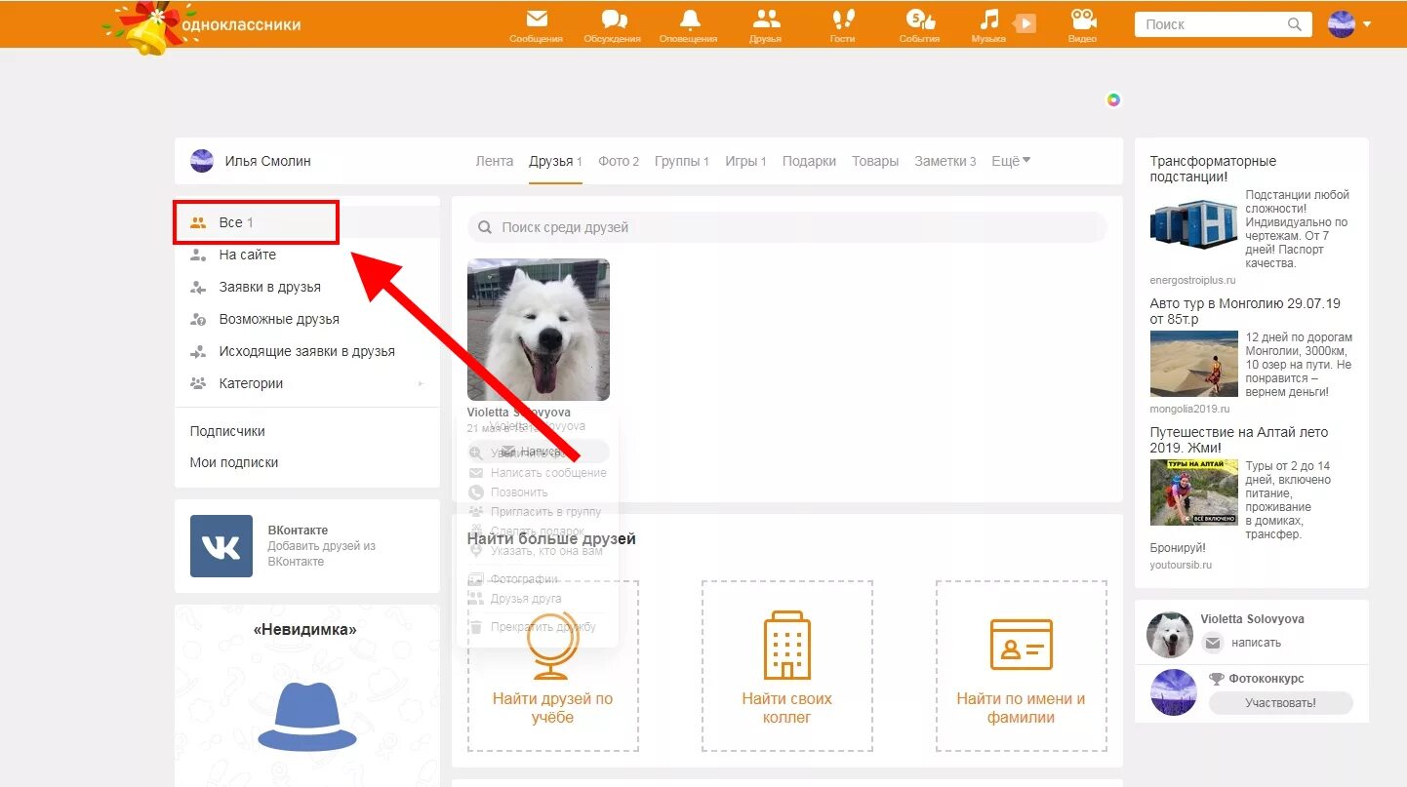Open the profile menu arrow in the header
The width and height of the screenshot is (1407, 787).
click(x=1367, y=24)
